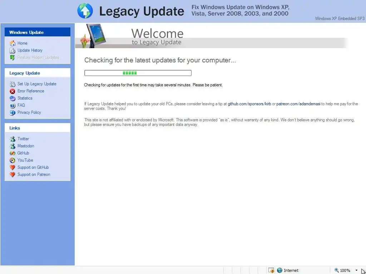Visit the Mastodon link
The width and height of the screenshot is (366, 274).
(26, 146)
